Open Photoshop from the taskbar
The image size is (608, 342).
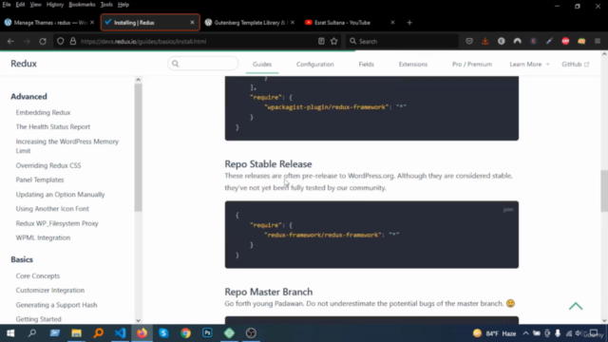coord(207,333)
